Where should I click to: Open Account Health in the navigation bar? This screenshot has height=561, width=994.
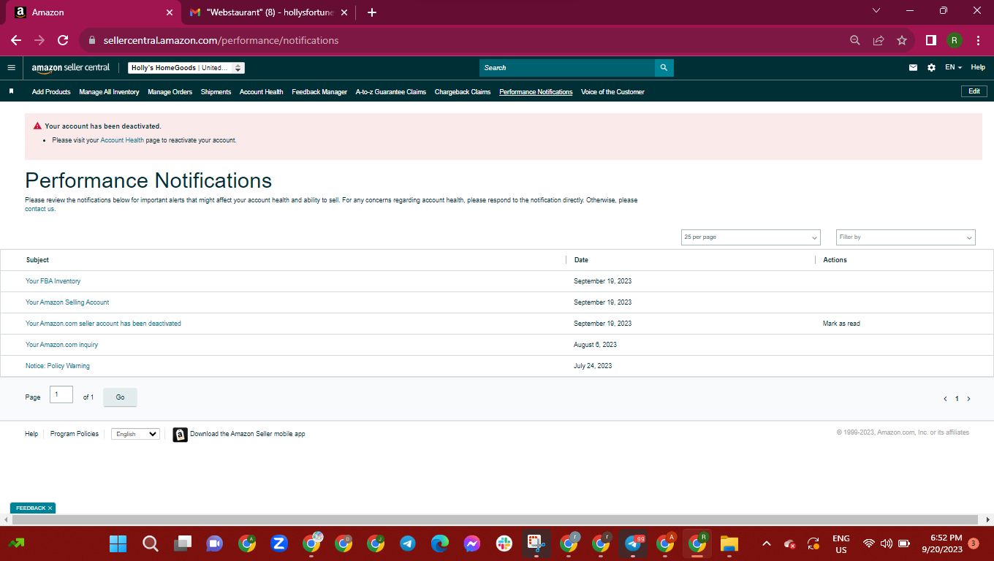click(261, 92)
